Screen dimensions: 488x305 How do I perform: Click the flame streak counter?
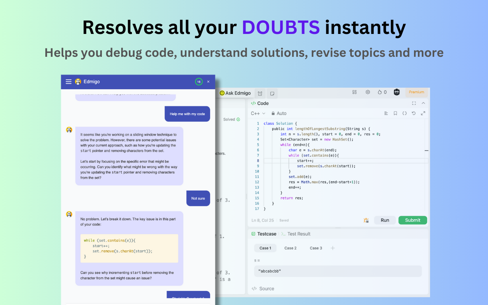click(x=382, y=92)
